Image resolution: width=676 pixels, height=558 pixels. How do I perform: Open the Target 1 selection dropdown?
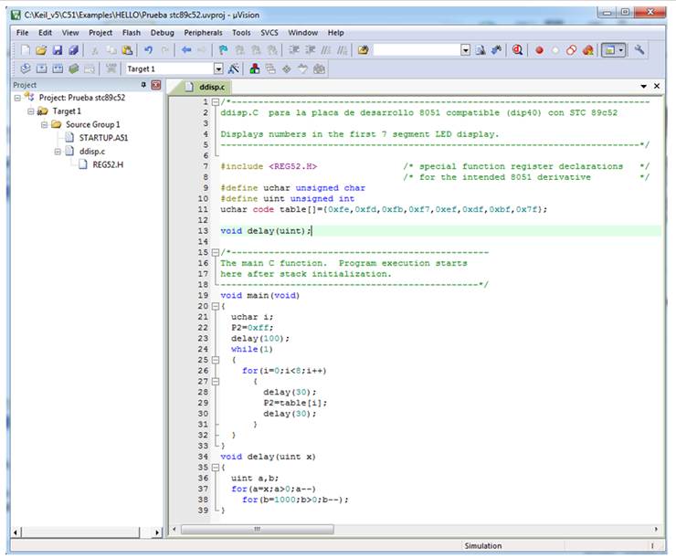pyautogui.click(x=218, y=68)
